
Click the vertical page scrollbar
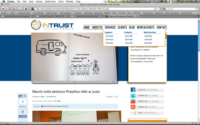click(199, 36)
